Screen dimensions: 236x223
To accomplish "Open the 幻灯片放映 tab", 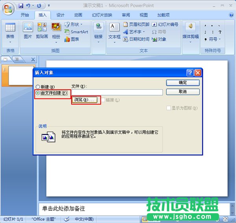I will click(102, 15).
